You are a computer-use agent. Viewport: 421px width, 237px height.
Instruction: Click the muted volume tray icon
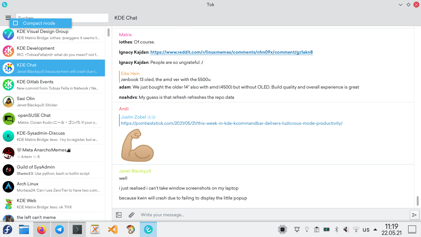(x=346, y=229)
